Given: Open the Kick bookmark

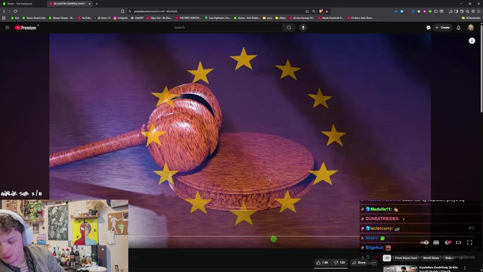Looking at the screenshot, I should click(x=15, y=18).
